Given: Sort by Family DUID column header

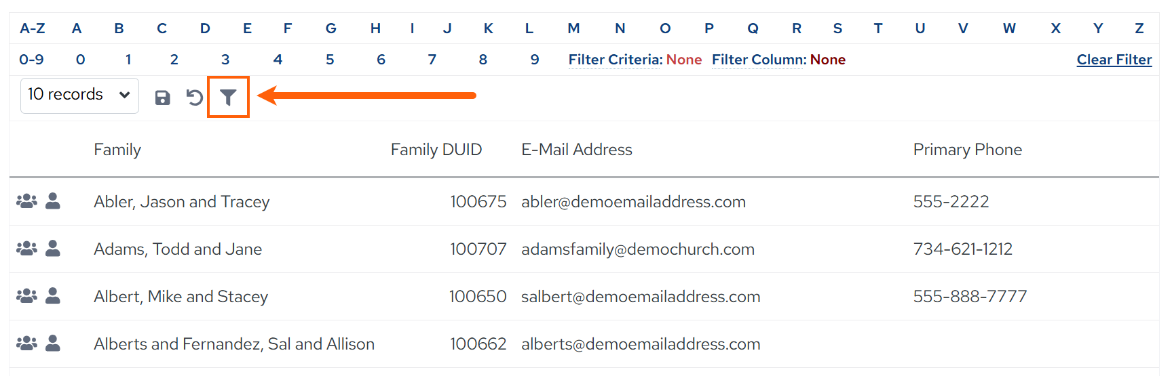Looking at the screenshot, I should [x=436, y=150].
